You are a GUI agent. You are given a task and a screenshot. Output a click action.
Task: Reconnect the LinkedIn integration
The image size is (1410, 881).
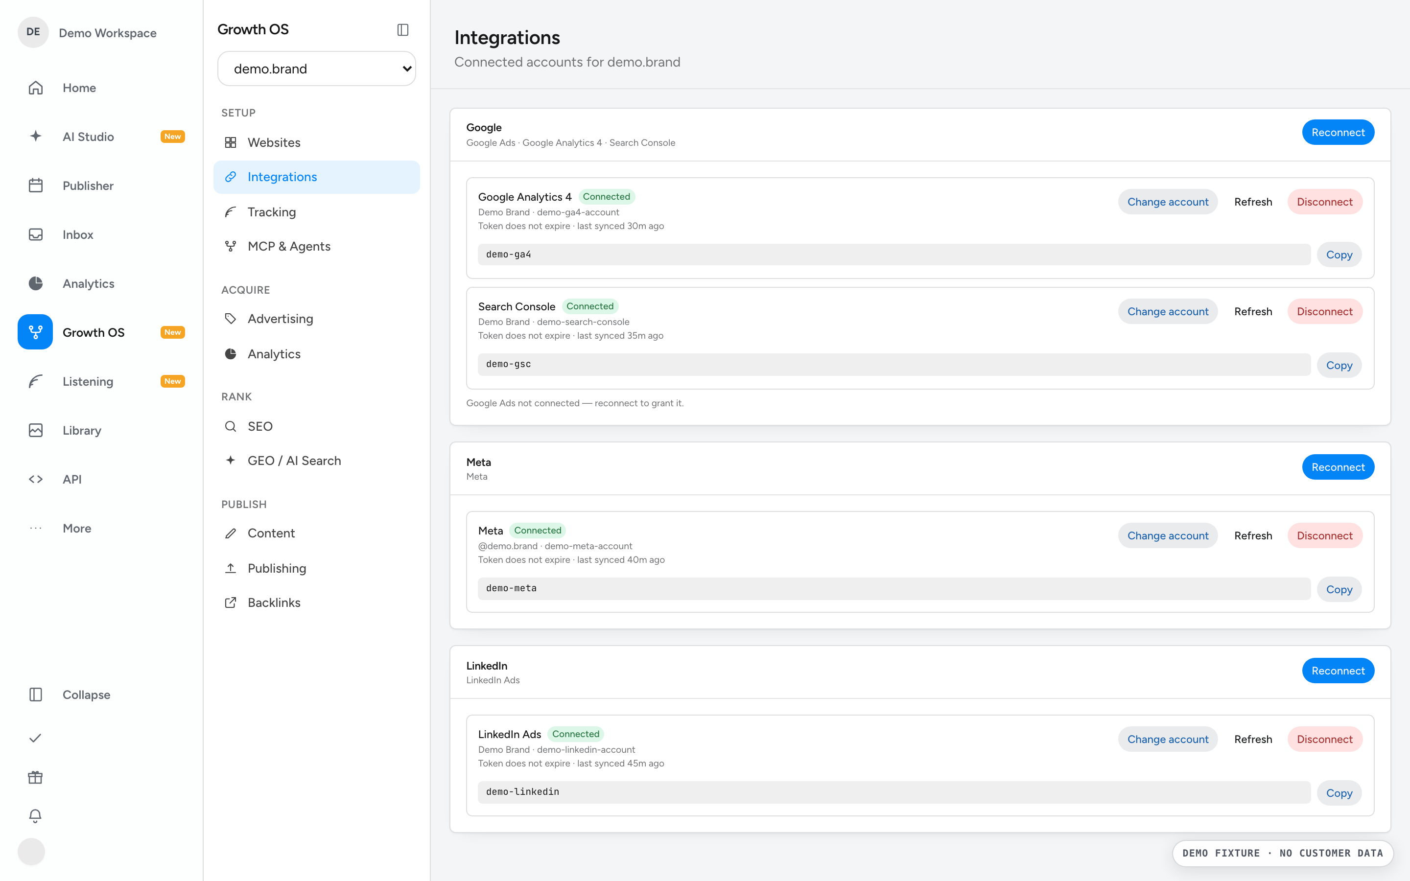pos(1338,671)
